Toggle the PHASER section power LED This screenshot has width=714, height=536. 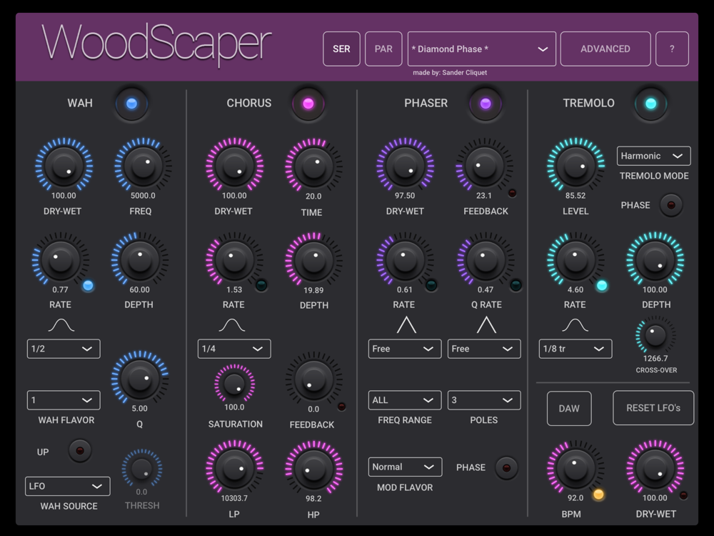(486, 104)
